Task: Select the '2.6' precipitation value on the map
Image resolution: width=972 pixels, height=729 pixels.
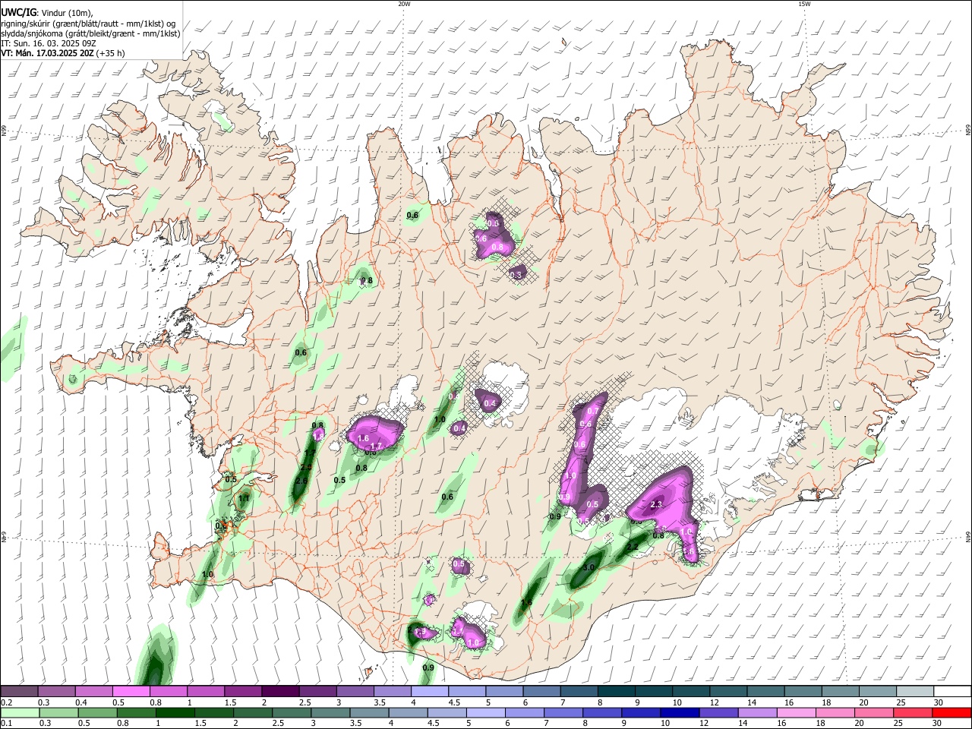Action: tap(301, 481)
